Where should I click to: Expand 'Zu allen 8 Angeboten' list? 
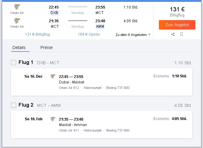coord(133,35)
